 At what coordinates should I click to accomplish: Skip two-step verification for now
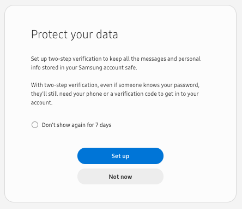120,177
